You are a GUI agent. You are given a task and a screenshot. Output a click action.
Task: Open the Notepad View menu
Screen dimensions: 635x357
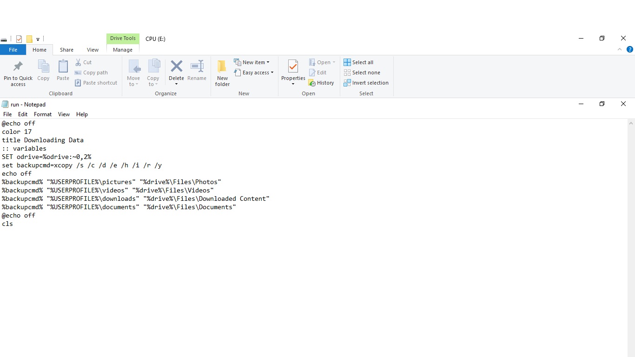[x=64, y=114]
